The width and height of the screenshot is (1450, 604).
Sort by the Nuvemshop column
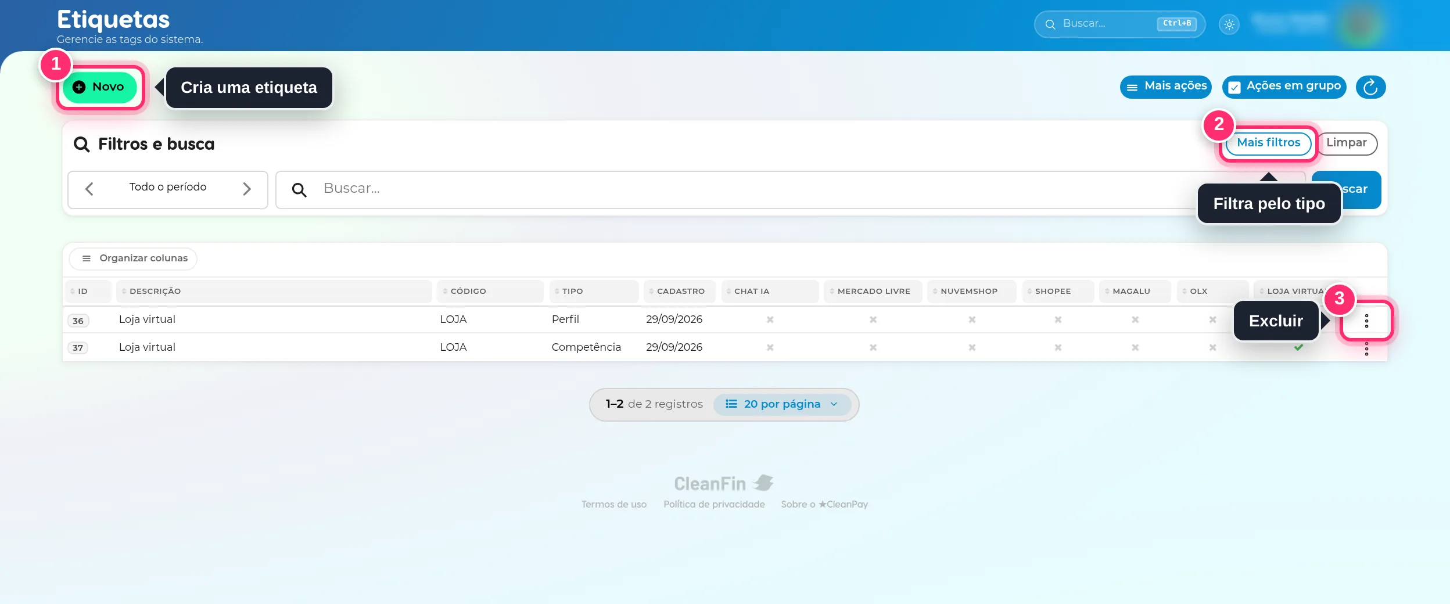[972, 292]
